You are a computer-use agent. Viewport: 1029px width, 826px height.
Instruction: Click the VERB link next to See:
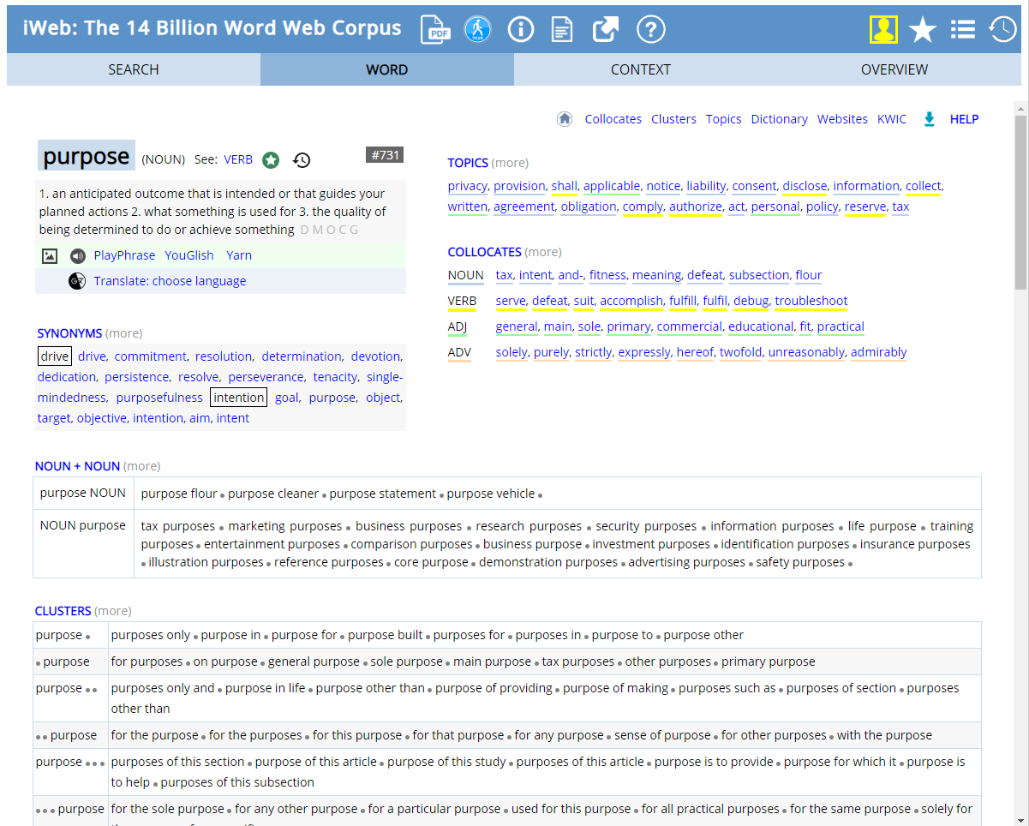(238, 159)
